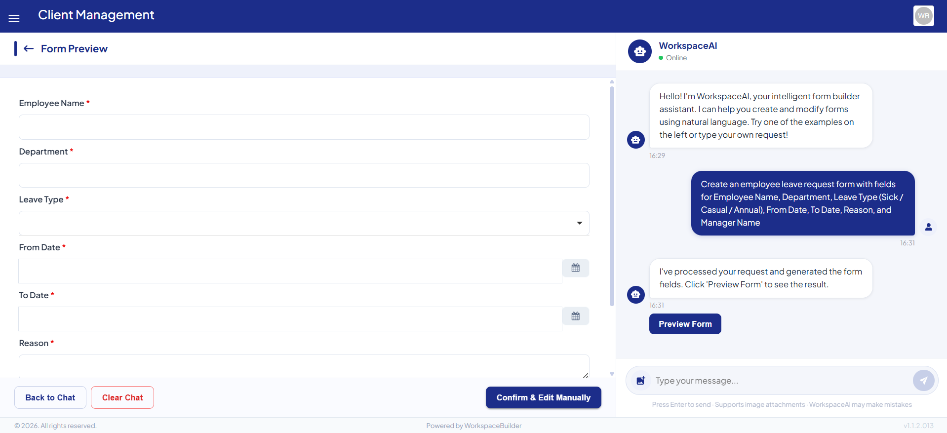Expand the Leave Type dropdown

point(304,223)
